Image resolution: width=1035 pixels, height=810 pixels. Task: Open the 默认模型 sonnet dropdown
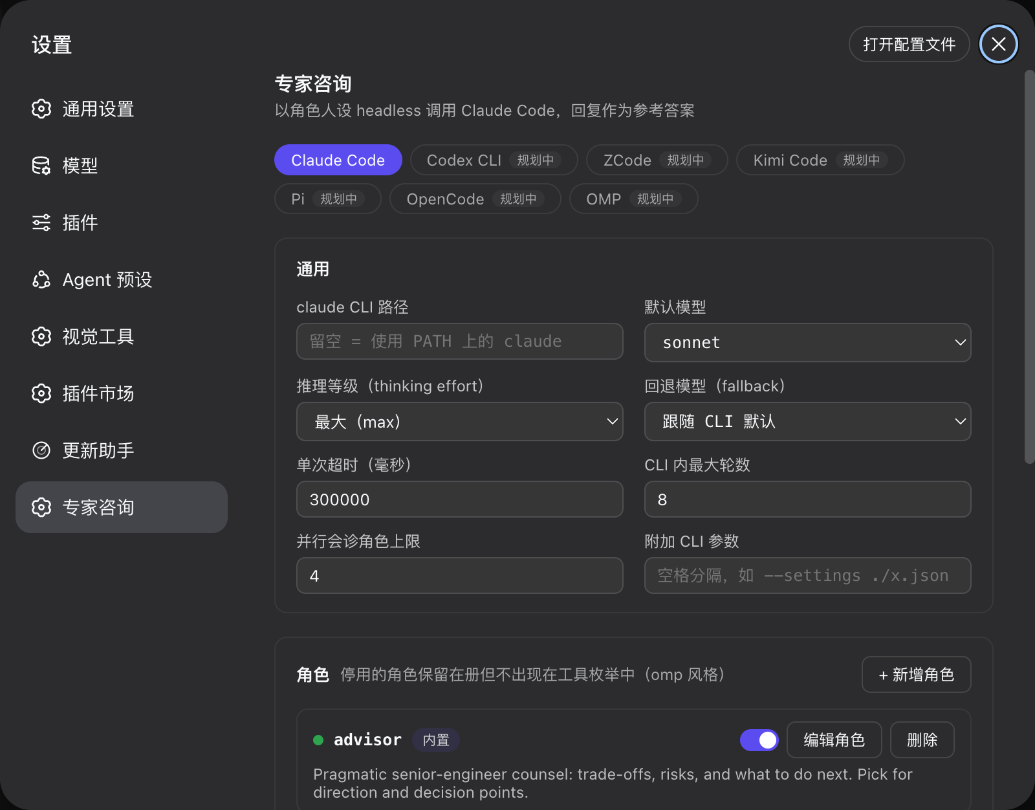point(808,342)
